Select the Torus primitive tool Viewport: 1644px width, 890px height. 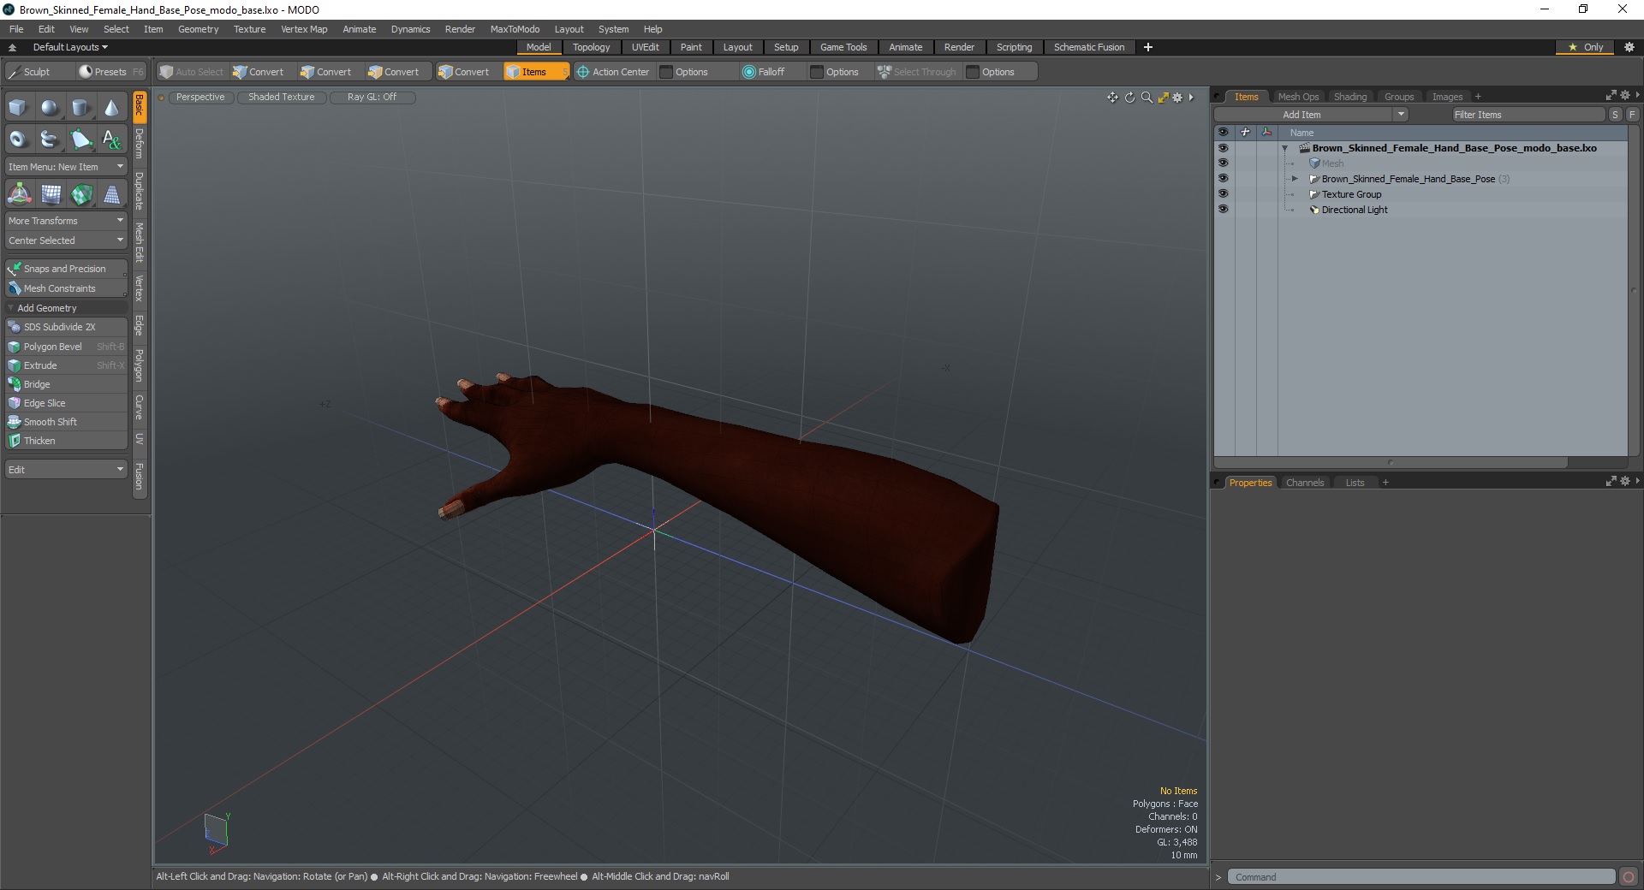click(x=18, y=139)
